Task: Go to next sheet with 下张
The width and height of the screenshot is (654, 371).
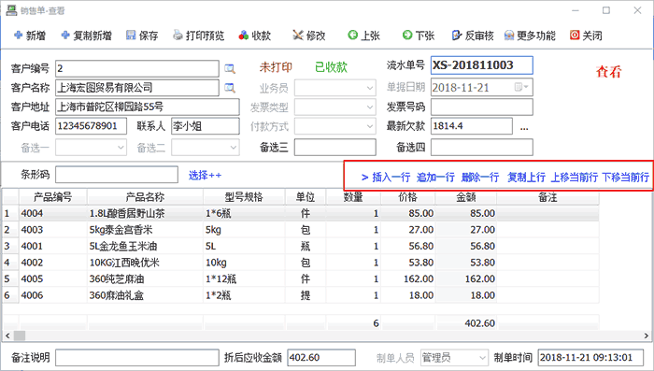Action: point(419,36)
